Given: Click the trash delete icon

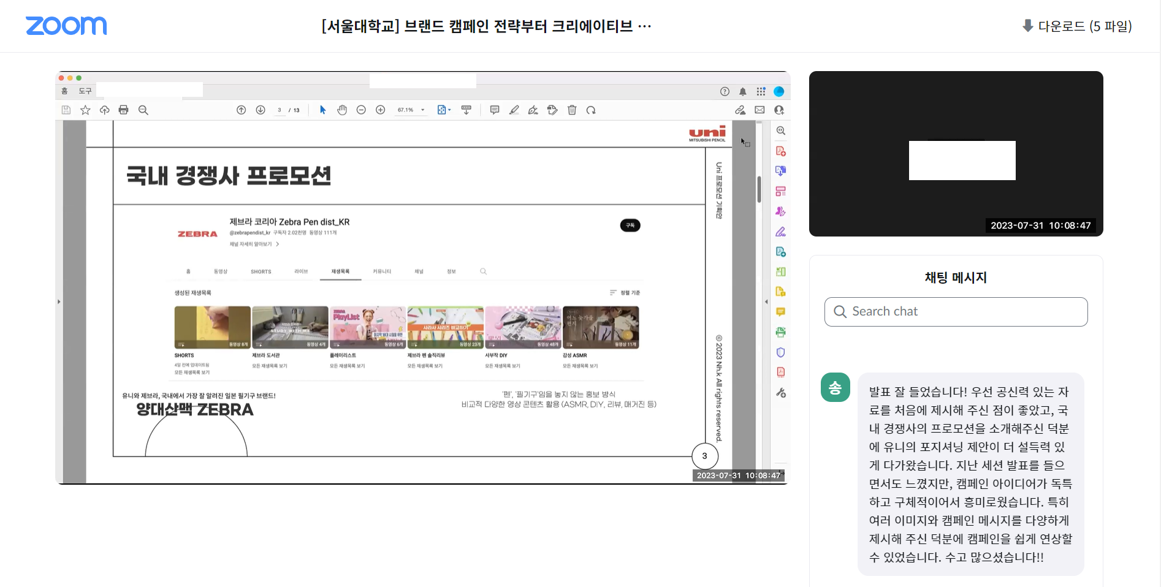Looking at the screenshot, I should point(572,110).
